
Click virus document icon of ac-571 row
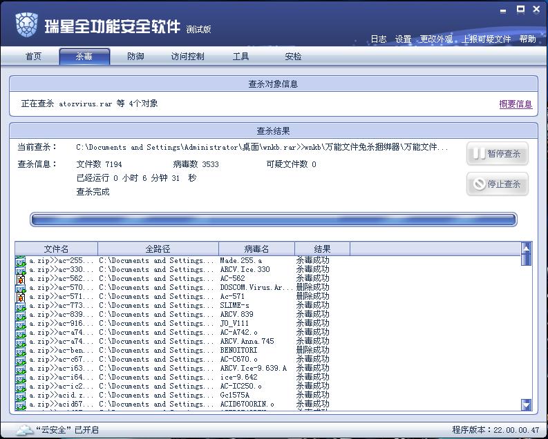[21, 297]
